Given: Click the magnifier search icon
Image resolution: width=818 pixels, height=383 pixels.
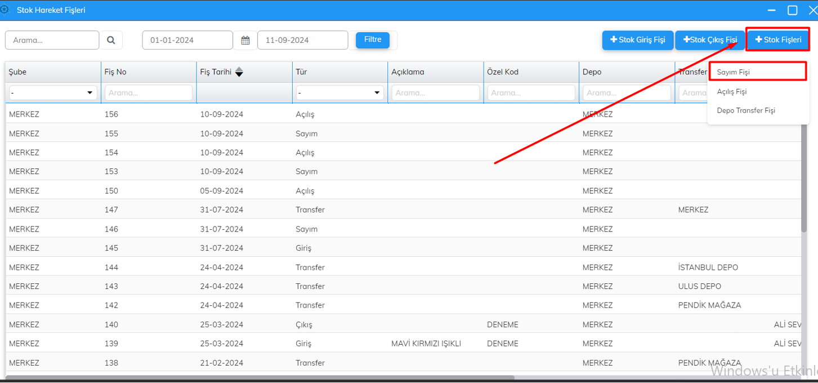Looking at the screenshot, I should pyautogui.click(x=111, y=40).
